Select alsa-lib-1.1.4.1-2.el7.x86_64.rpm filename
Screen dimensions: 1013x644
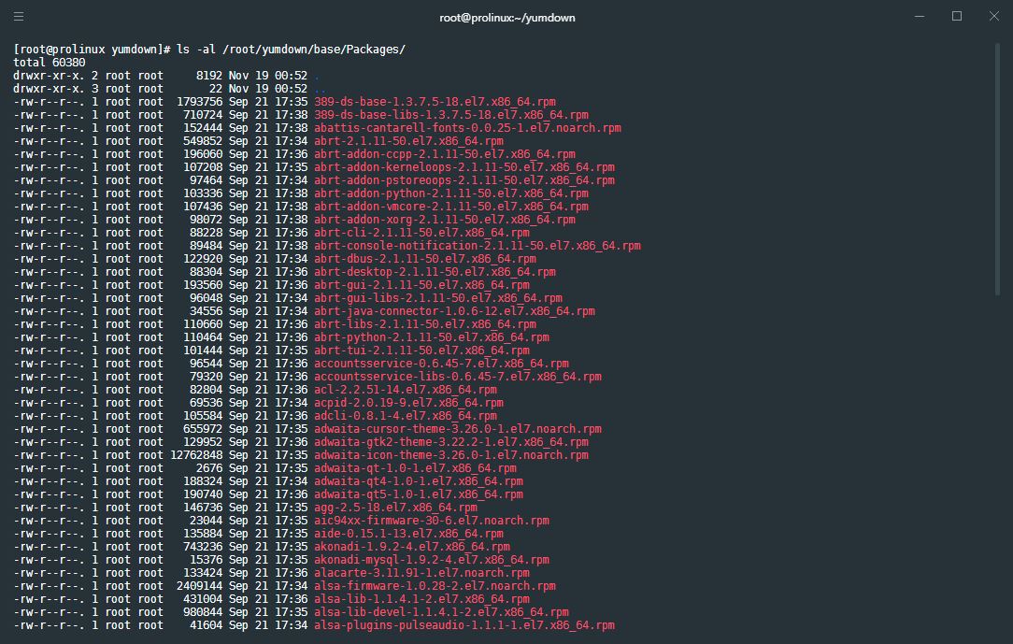(x=421, y=599)
